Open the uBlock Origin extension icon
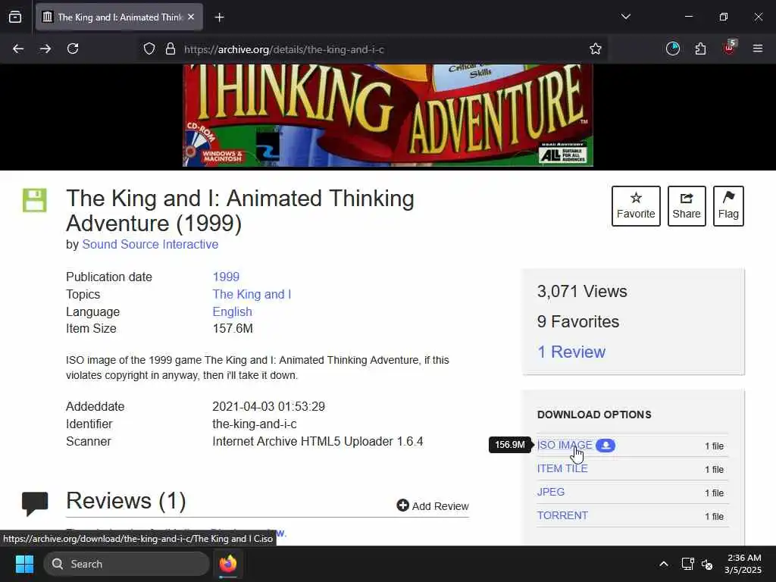 (x=729, y=48)
